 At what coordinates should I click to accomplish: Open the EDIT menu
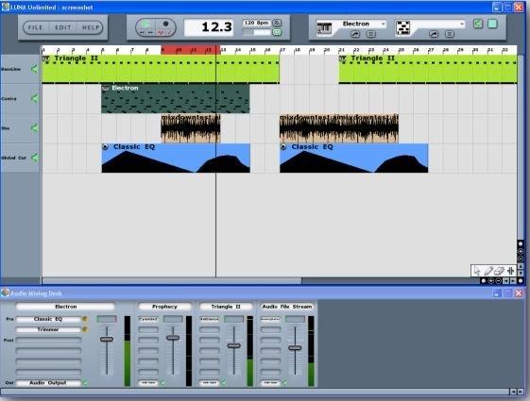tap(63, 27)
